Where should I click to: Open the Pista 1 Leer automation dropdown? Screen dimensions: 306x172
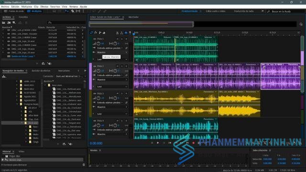112,59
